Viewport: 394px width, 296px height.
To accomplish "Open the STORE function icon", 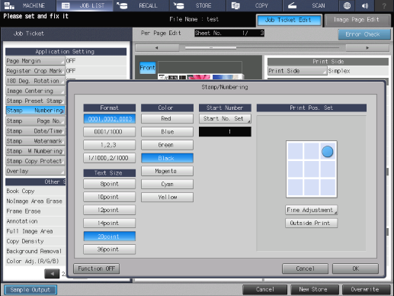I will tap(179, 5).
